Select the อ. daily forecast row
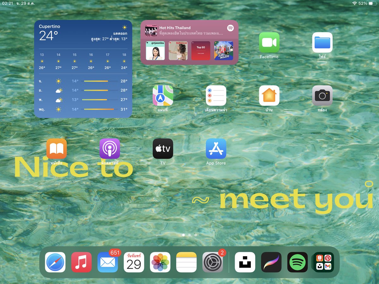 pyautogui.click(x=83, y=90)
